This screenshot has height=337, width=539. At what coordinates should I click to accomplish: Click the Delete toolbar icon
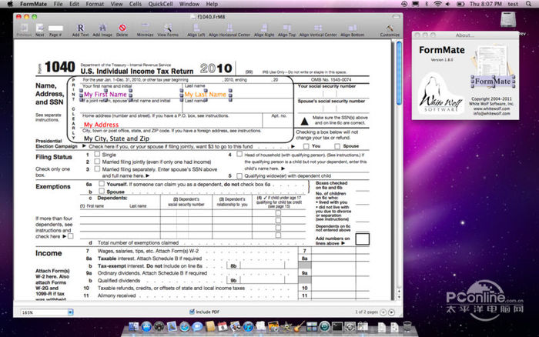click(122, 30)
